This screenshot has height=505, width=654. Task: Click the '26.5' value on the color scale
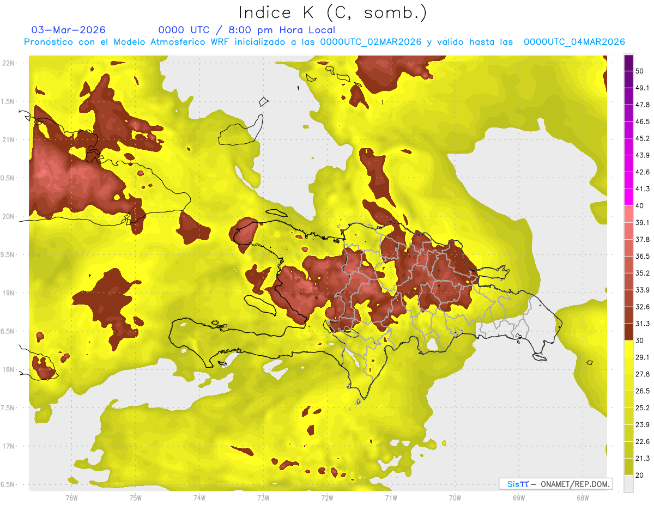tap(643, 391)
